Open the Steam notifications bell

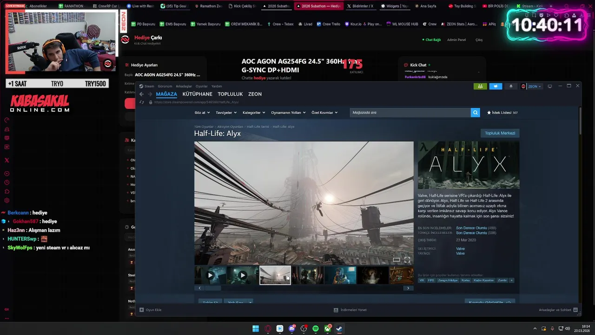[511, 86]
